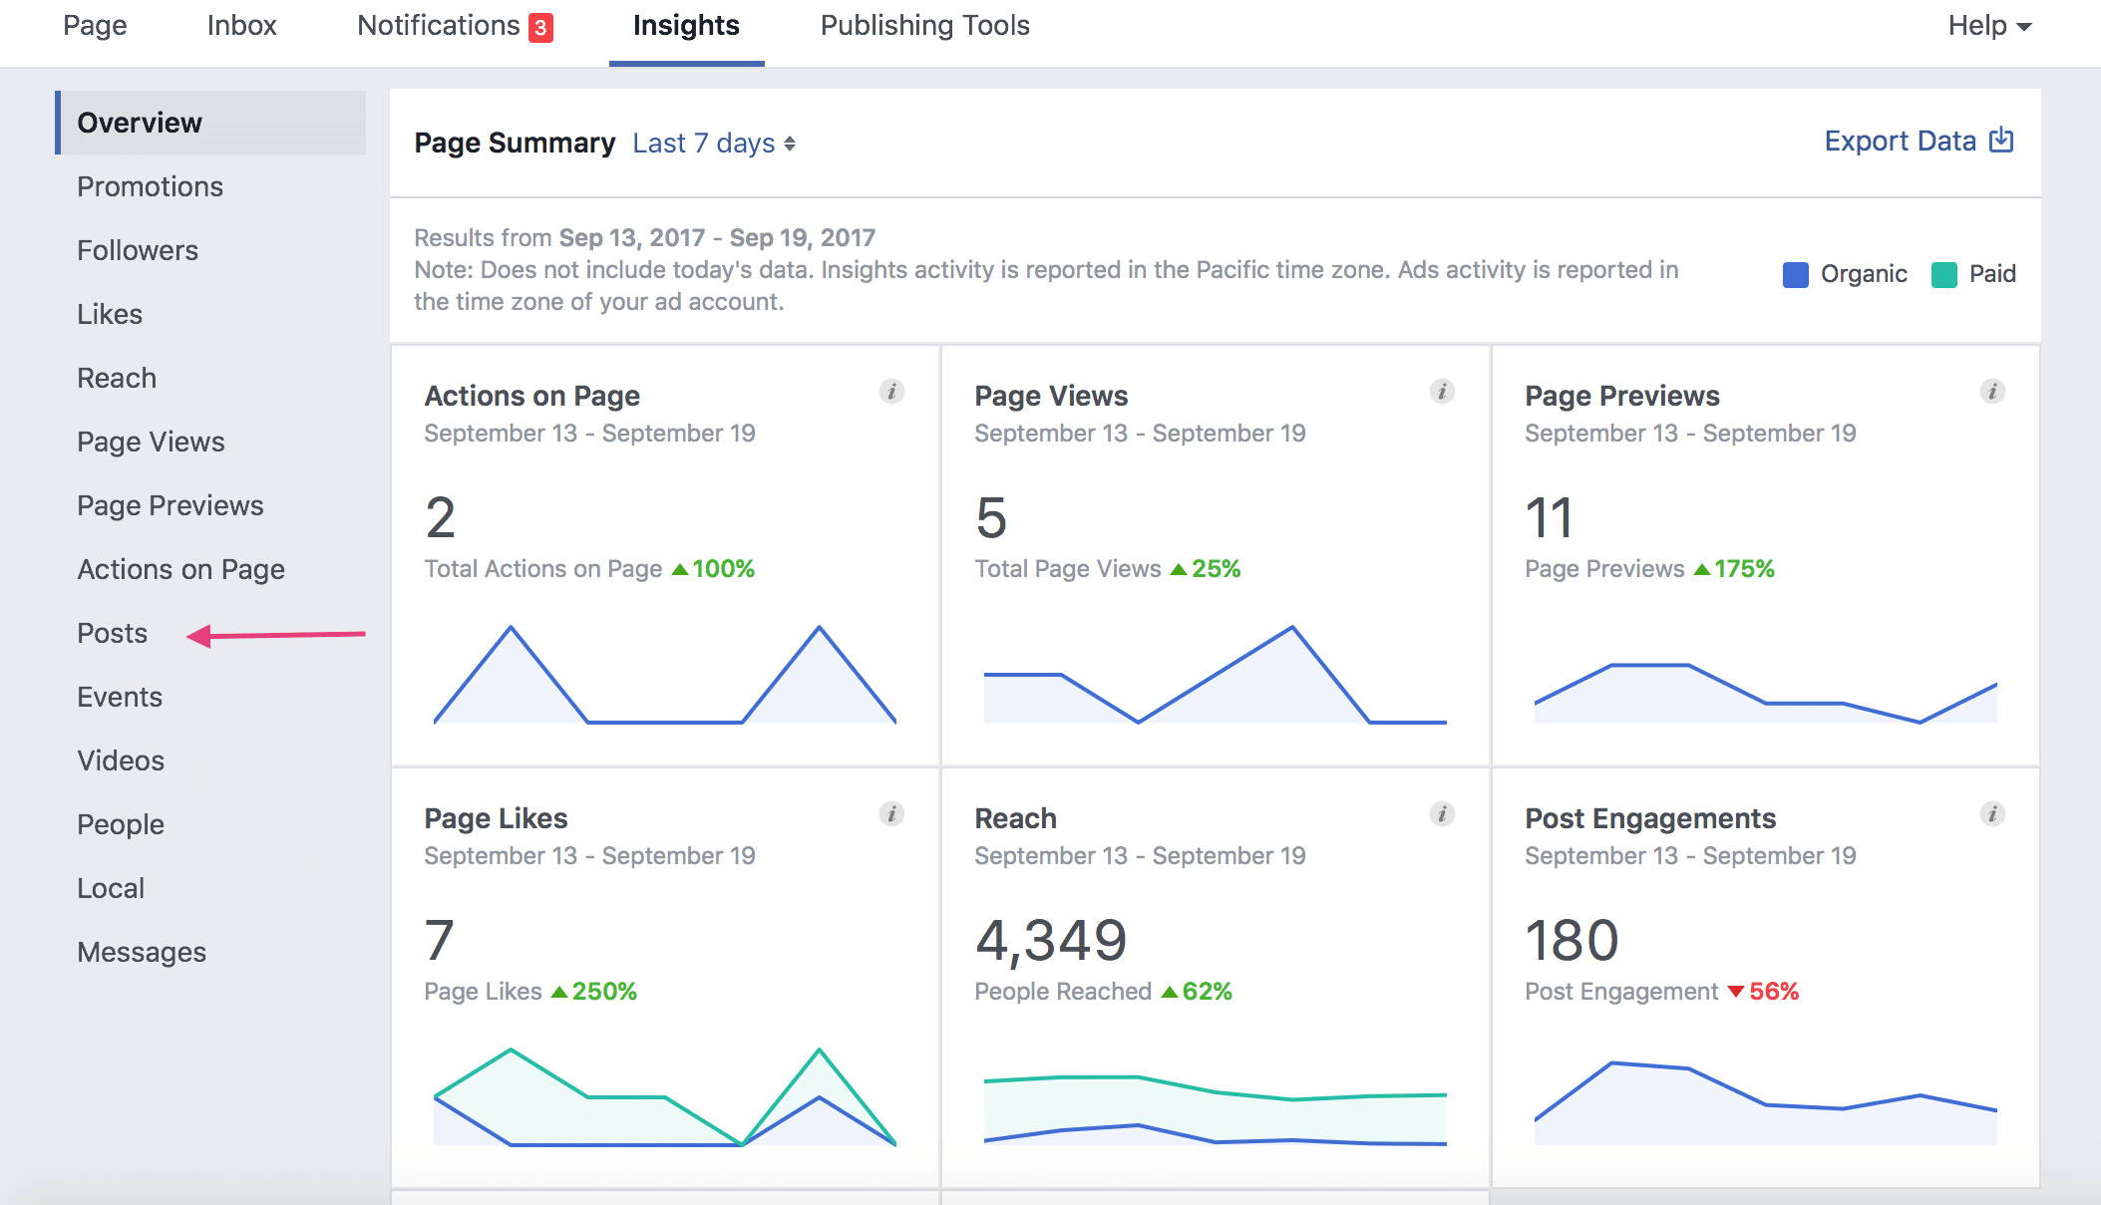Open Local section in sidebar
Image resolution: width=2101 pixels, height=1205 pixels.
coord(111,888)
